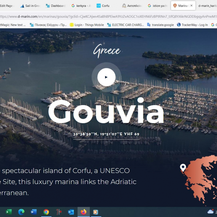Switch to the kerkyra Google search tab
Screen dimensions: 217x217
pos(81,6)
